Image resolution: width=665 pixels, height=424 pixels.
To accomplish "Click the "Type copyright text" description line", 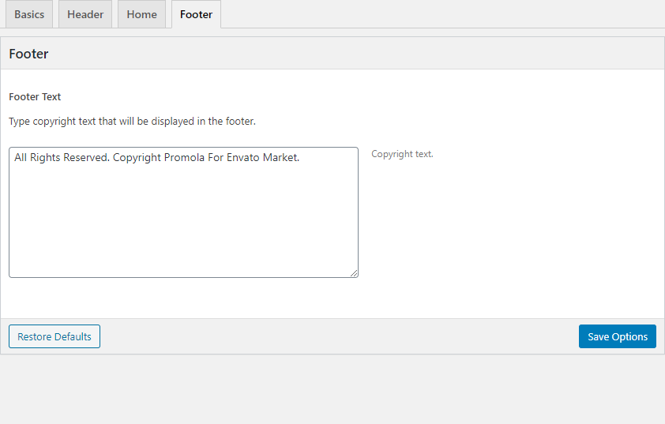I will pos(132,122).
